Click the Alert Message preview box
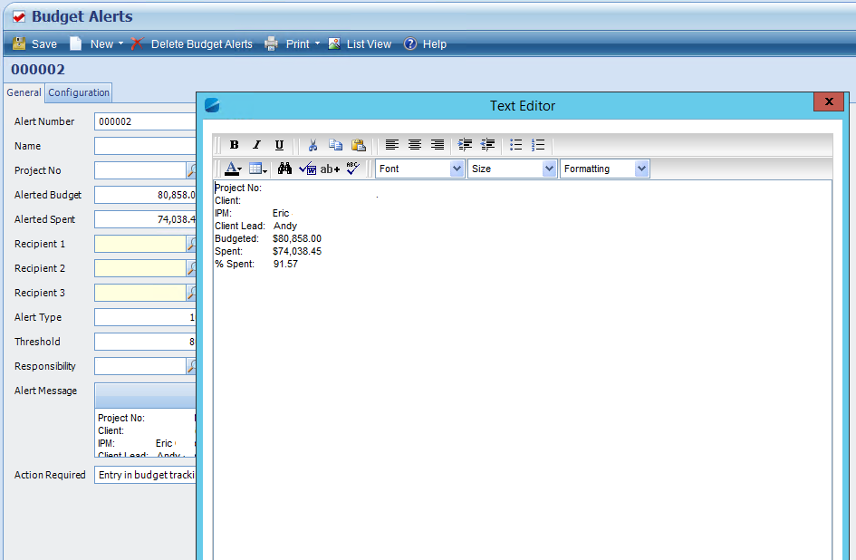 click(x=145, y=433)
